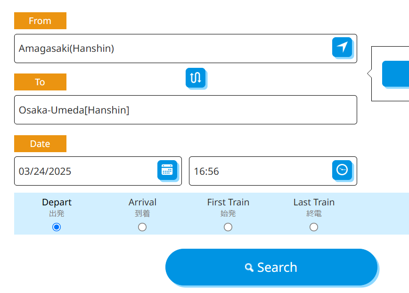Choose the Last Train radio option
The height and width of the screenshot is (293, 409).
click(314, 227)
